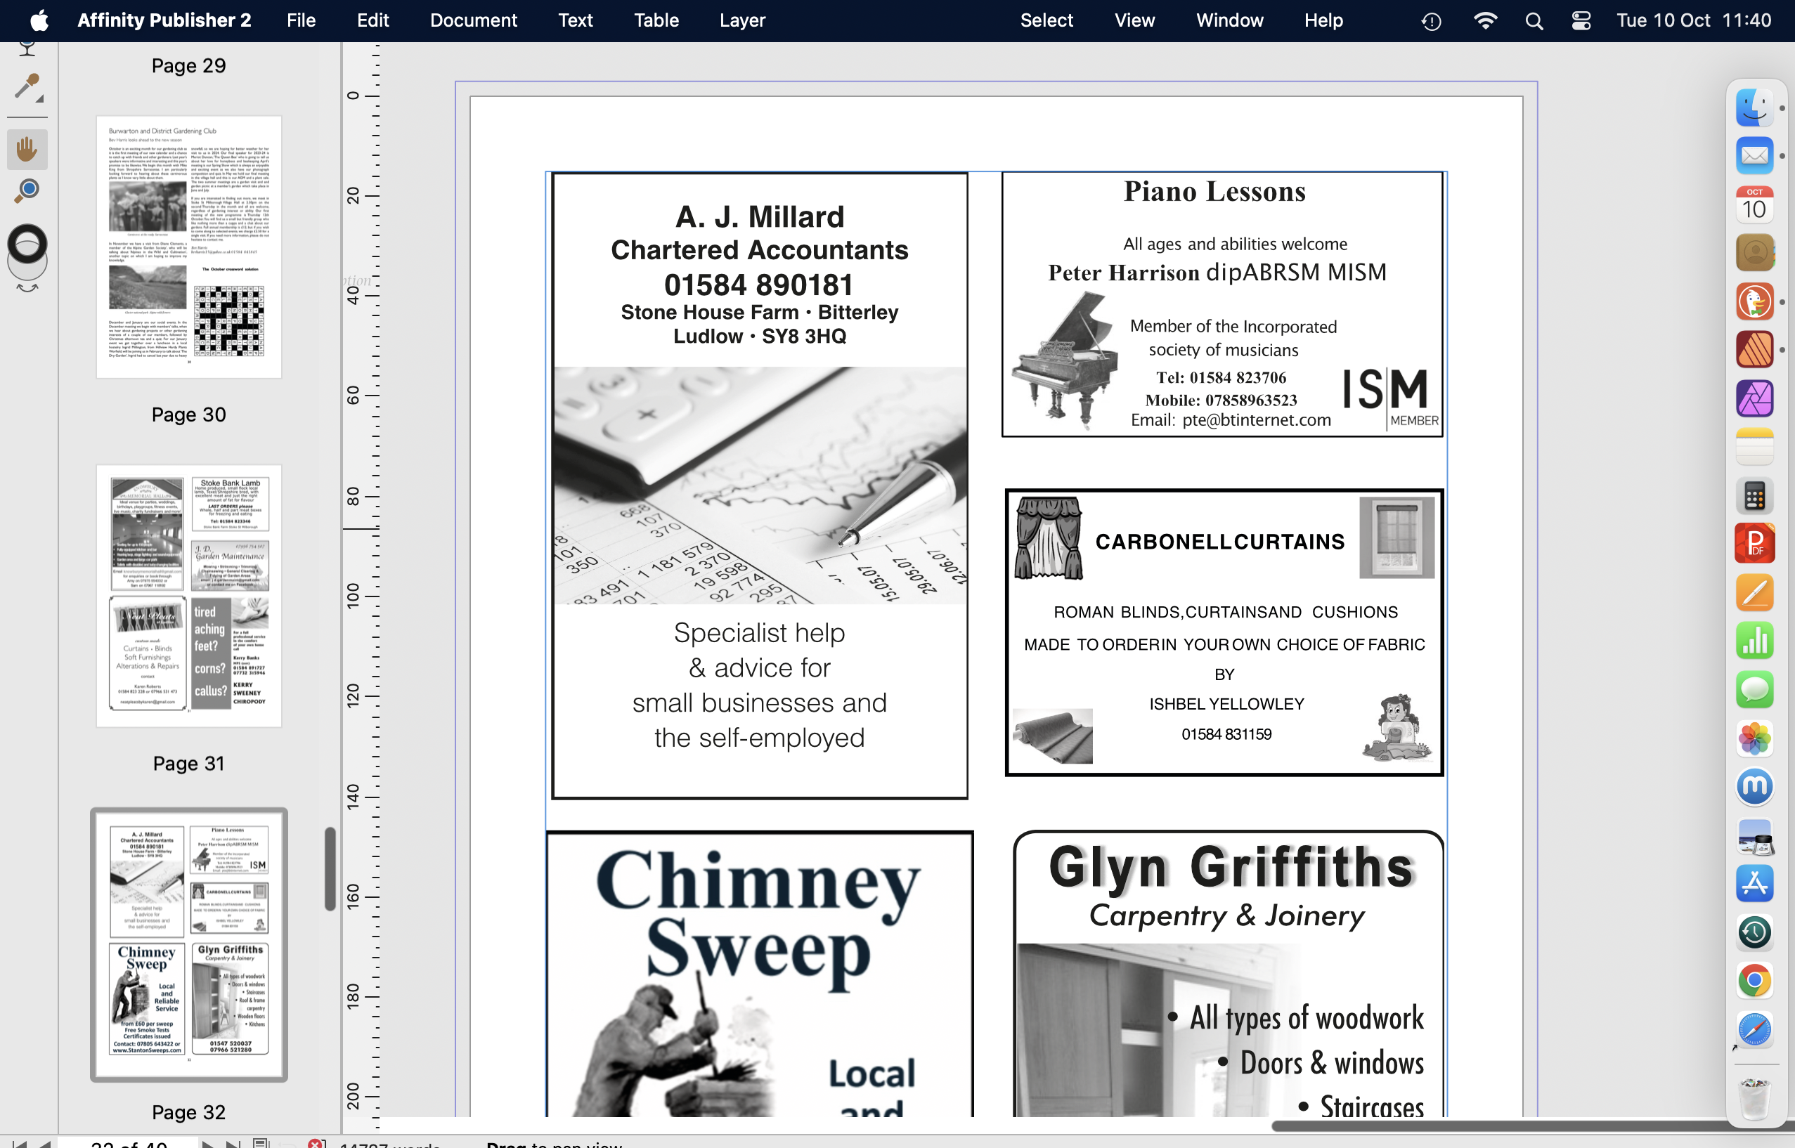This screenshot has width=1795, height=1148.
Task: Open Notes from the dock
Action: click(x=1754, y=447)
